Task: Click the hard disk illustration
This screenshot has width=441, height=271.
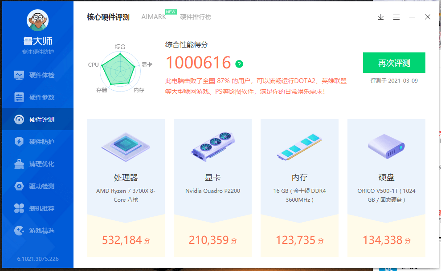Action: [x=387, y=146]
